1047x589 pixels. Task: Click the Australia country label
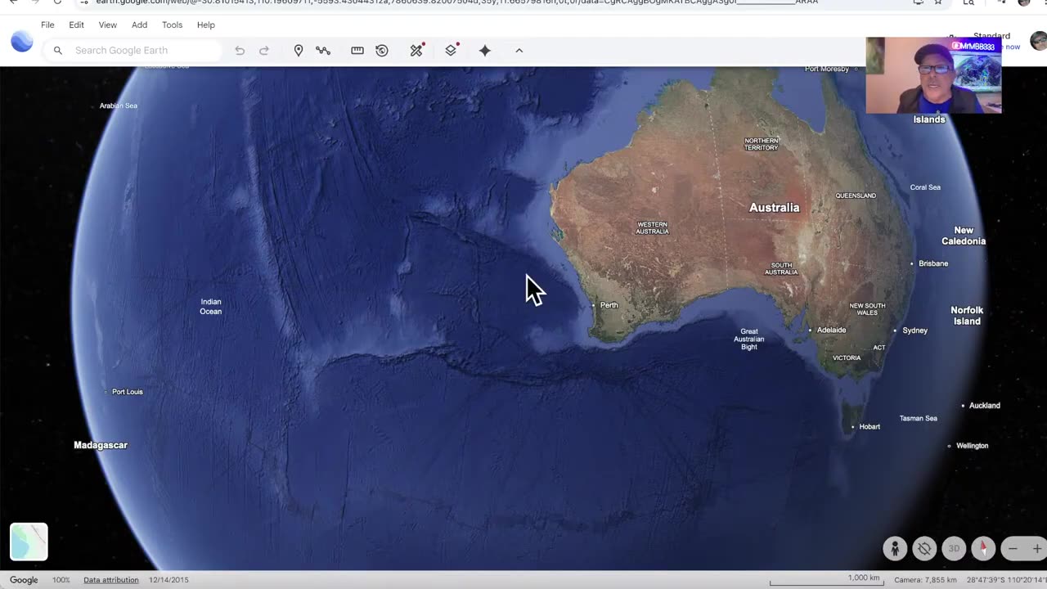[x=774, y=208]
